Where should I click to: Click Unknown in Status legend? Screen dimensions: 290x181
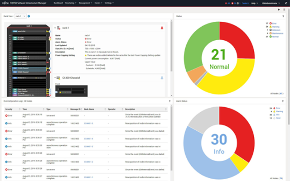[x=276, y=30]
